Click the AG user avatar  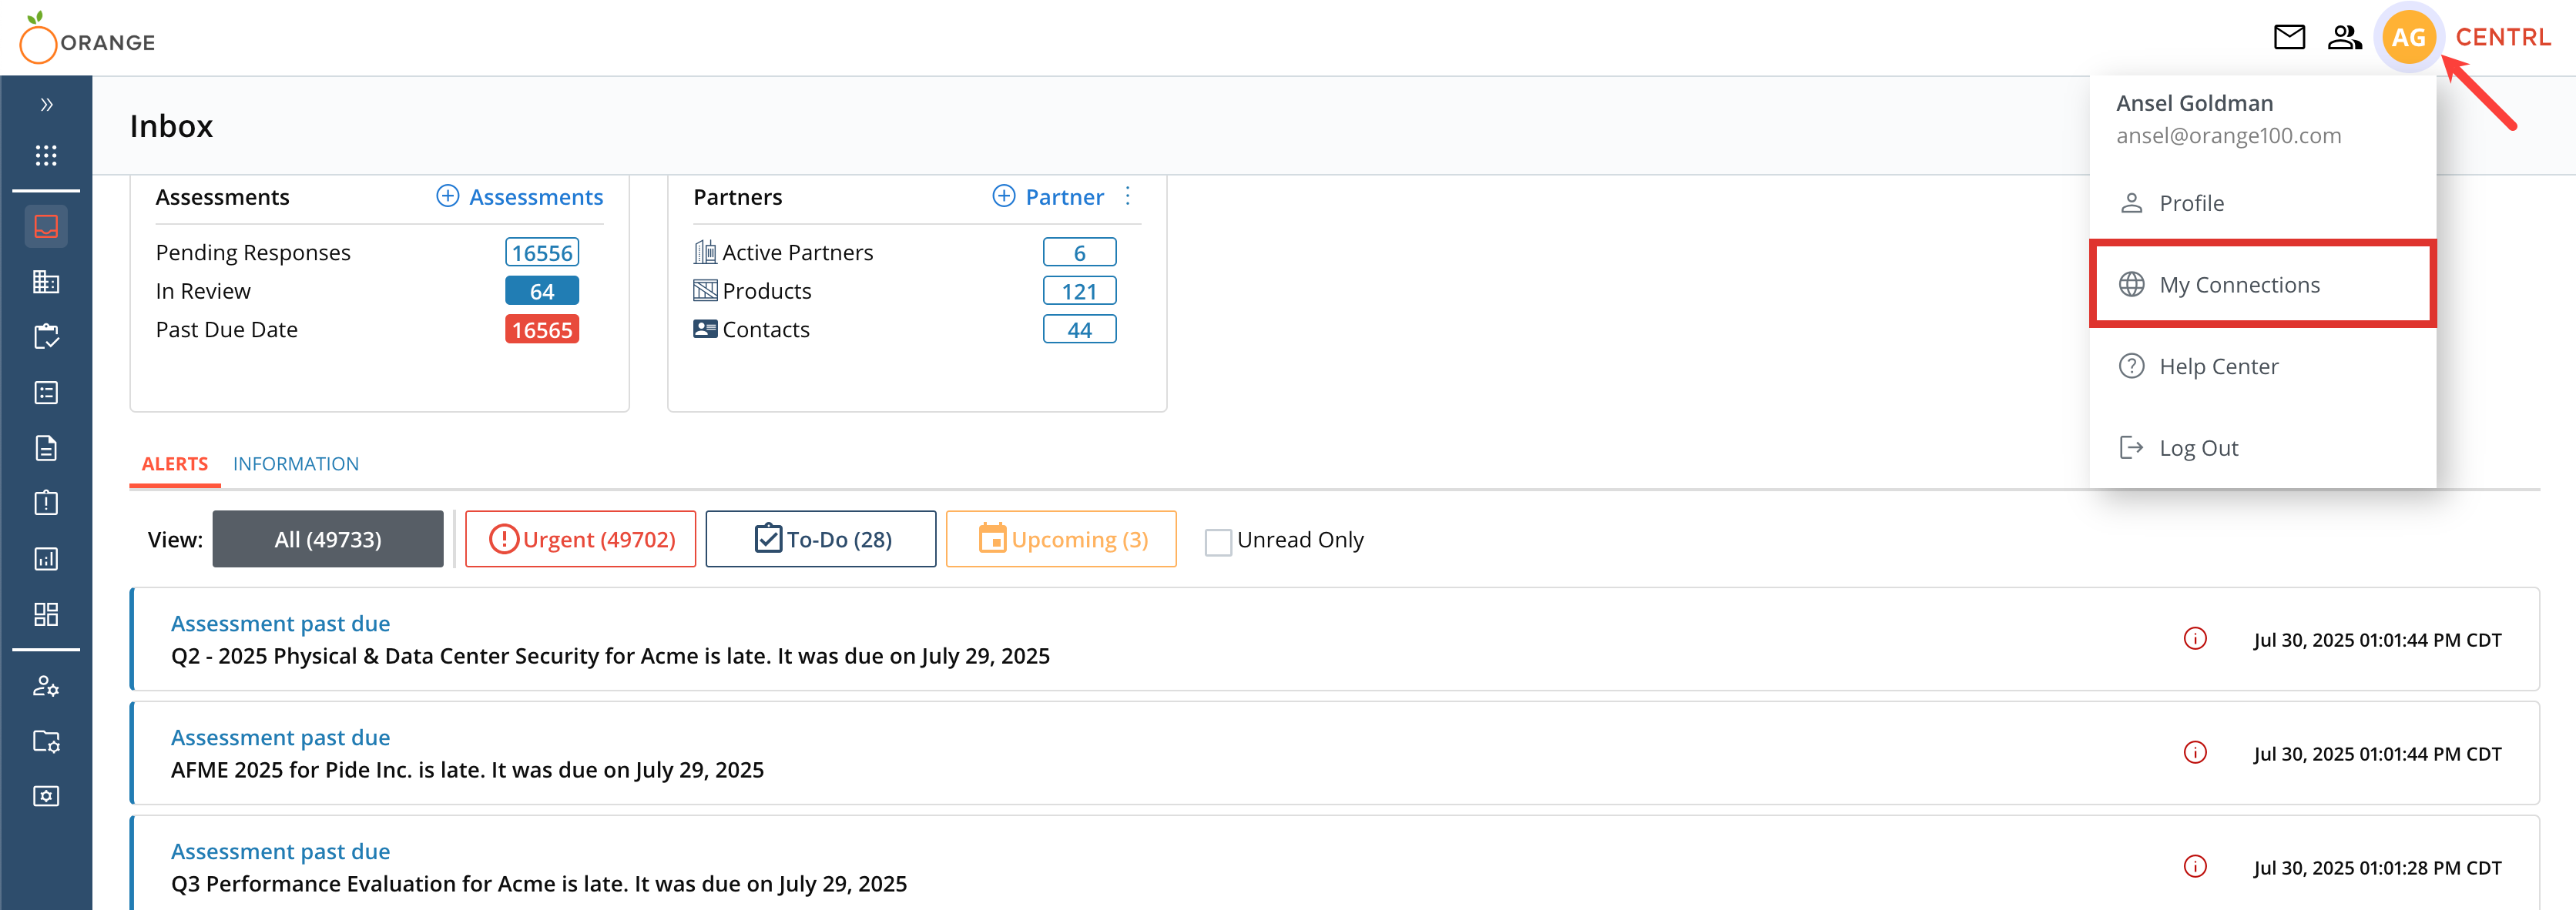2407,38
